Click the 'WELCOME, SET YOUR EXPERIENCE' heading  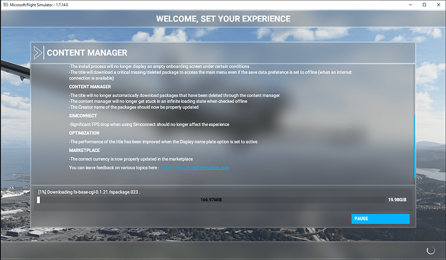pyautogui.click(x=223, y=19)
